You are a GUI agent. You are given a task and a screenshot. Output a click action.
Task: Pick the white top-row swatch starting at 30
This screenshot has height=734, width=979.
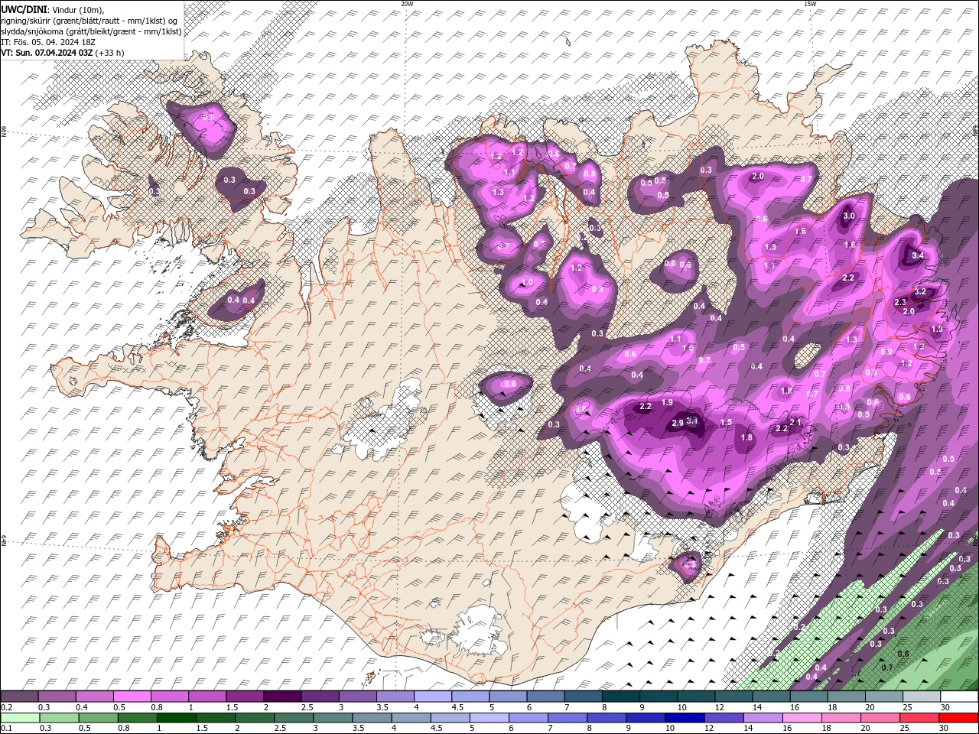click(x=959, y=697)
